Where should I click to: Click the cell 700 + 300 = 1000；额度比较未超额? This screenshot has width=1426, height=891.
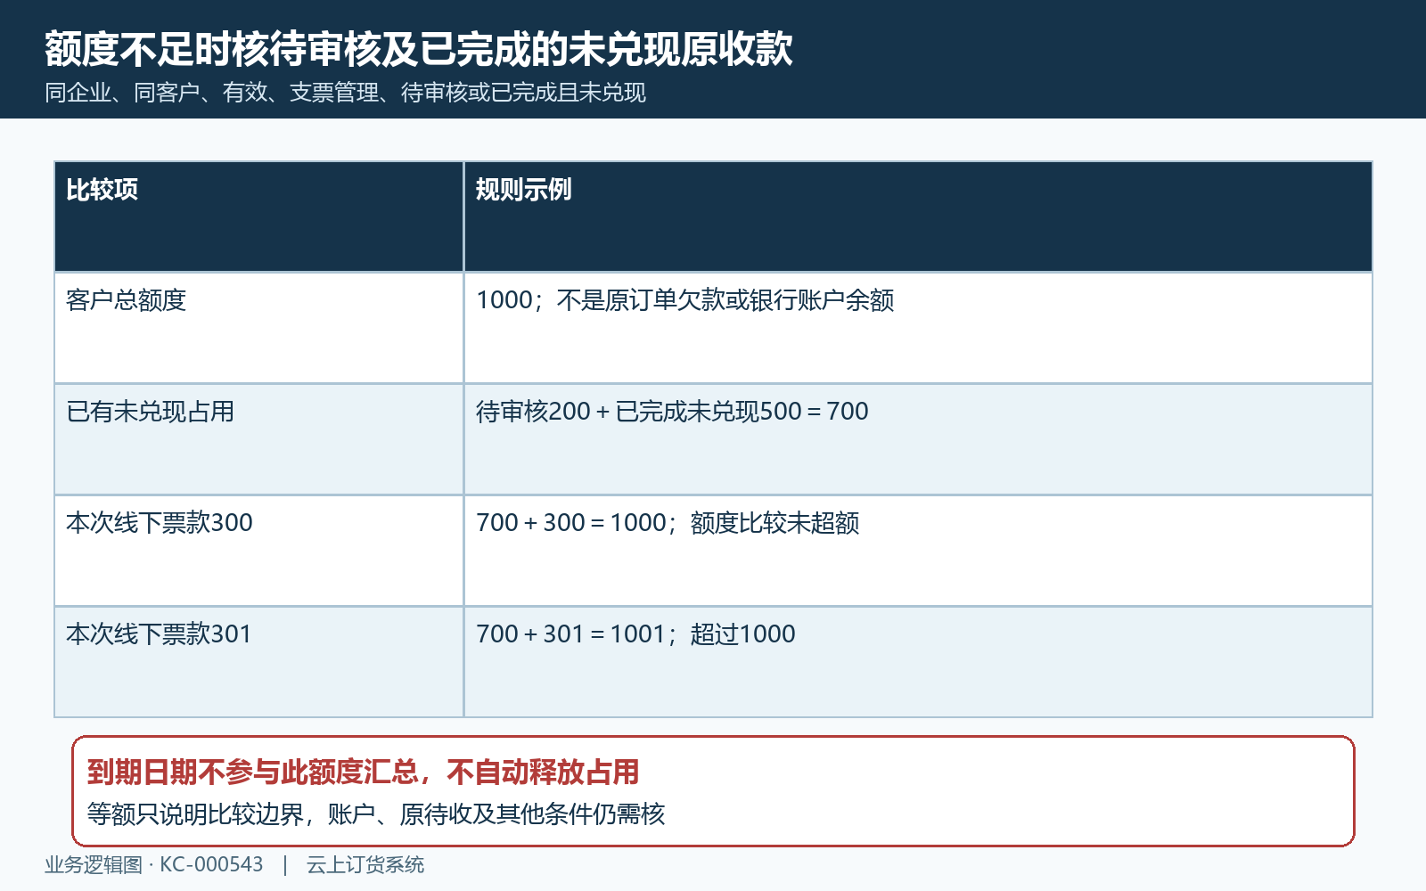click(x=918, y=551)
